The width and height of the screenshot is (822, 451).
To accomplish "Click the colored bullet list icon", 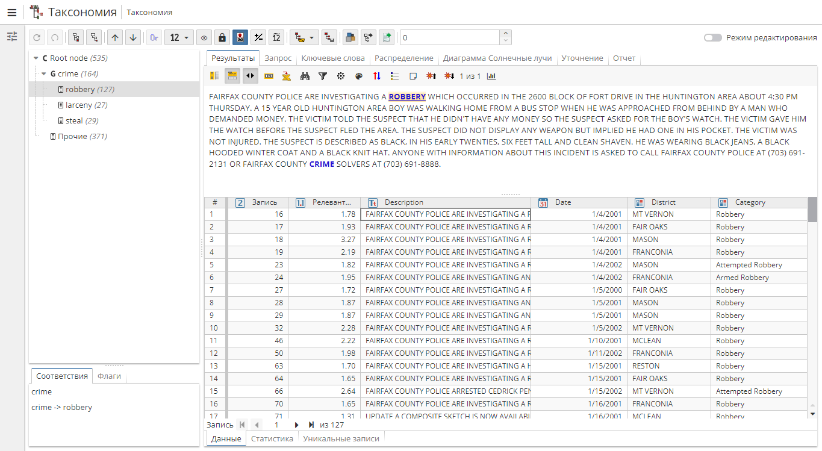I will pyautogui.click(x=395, y=76).
